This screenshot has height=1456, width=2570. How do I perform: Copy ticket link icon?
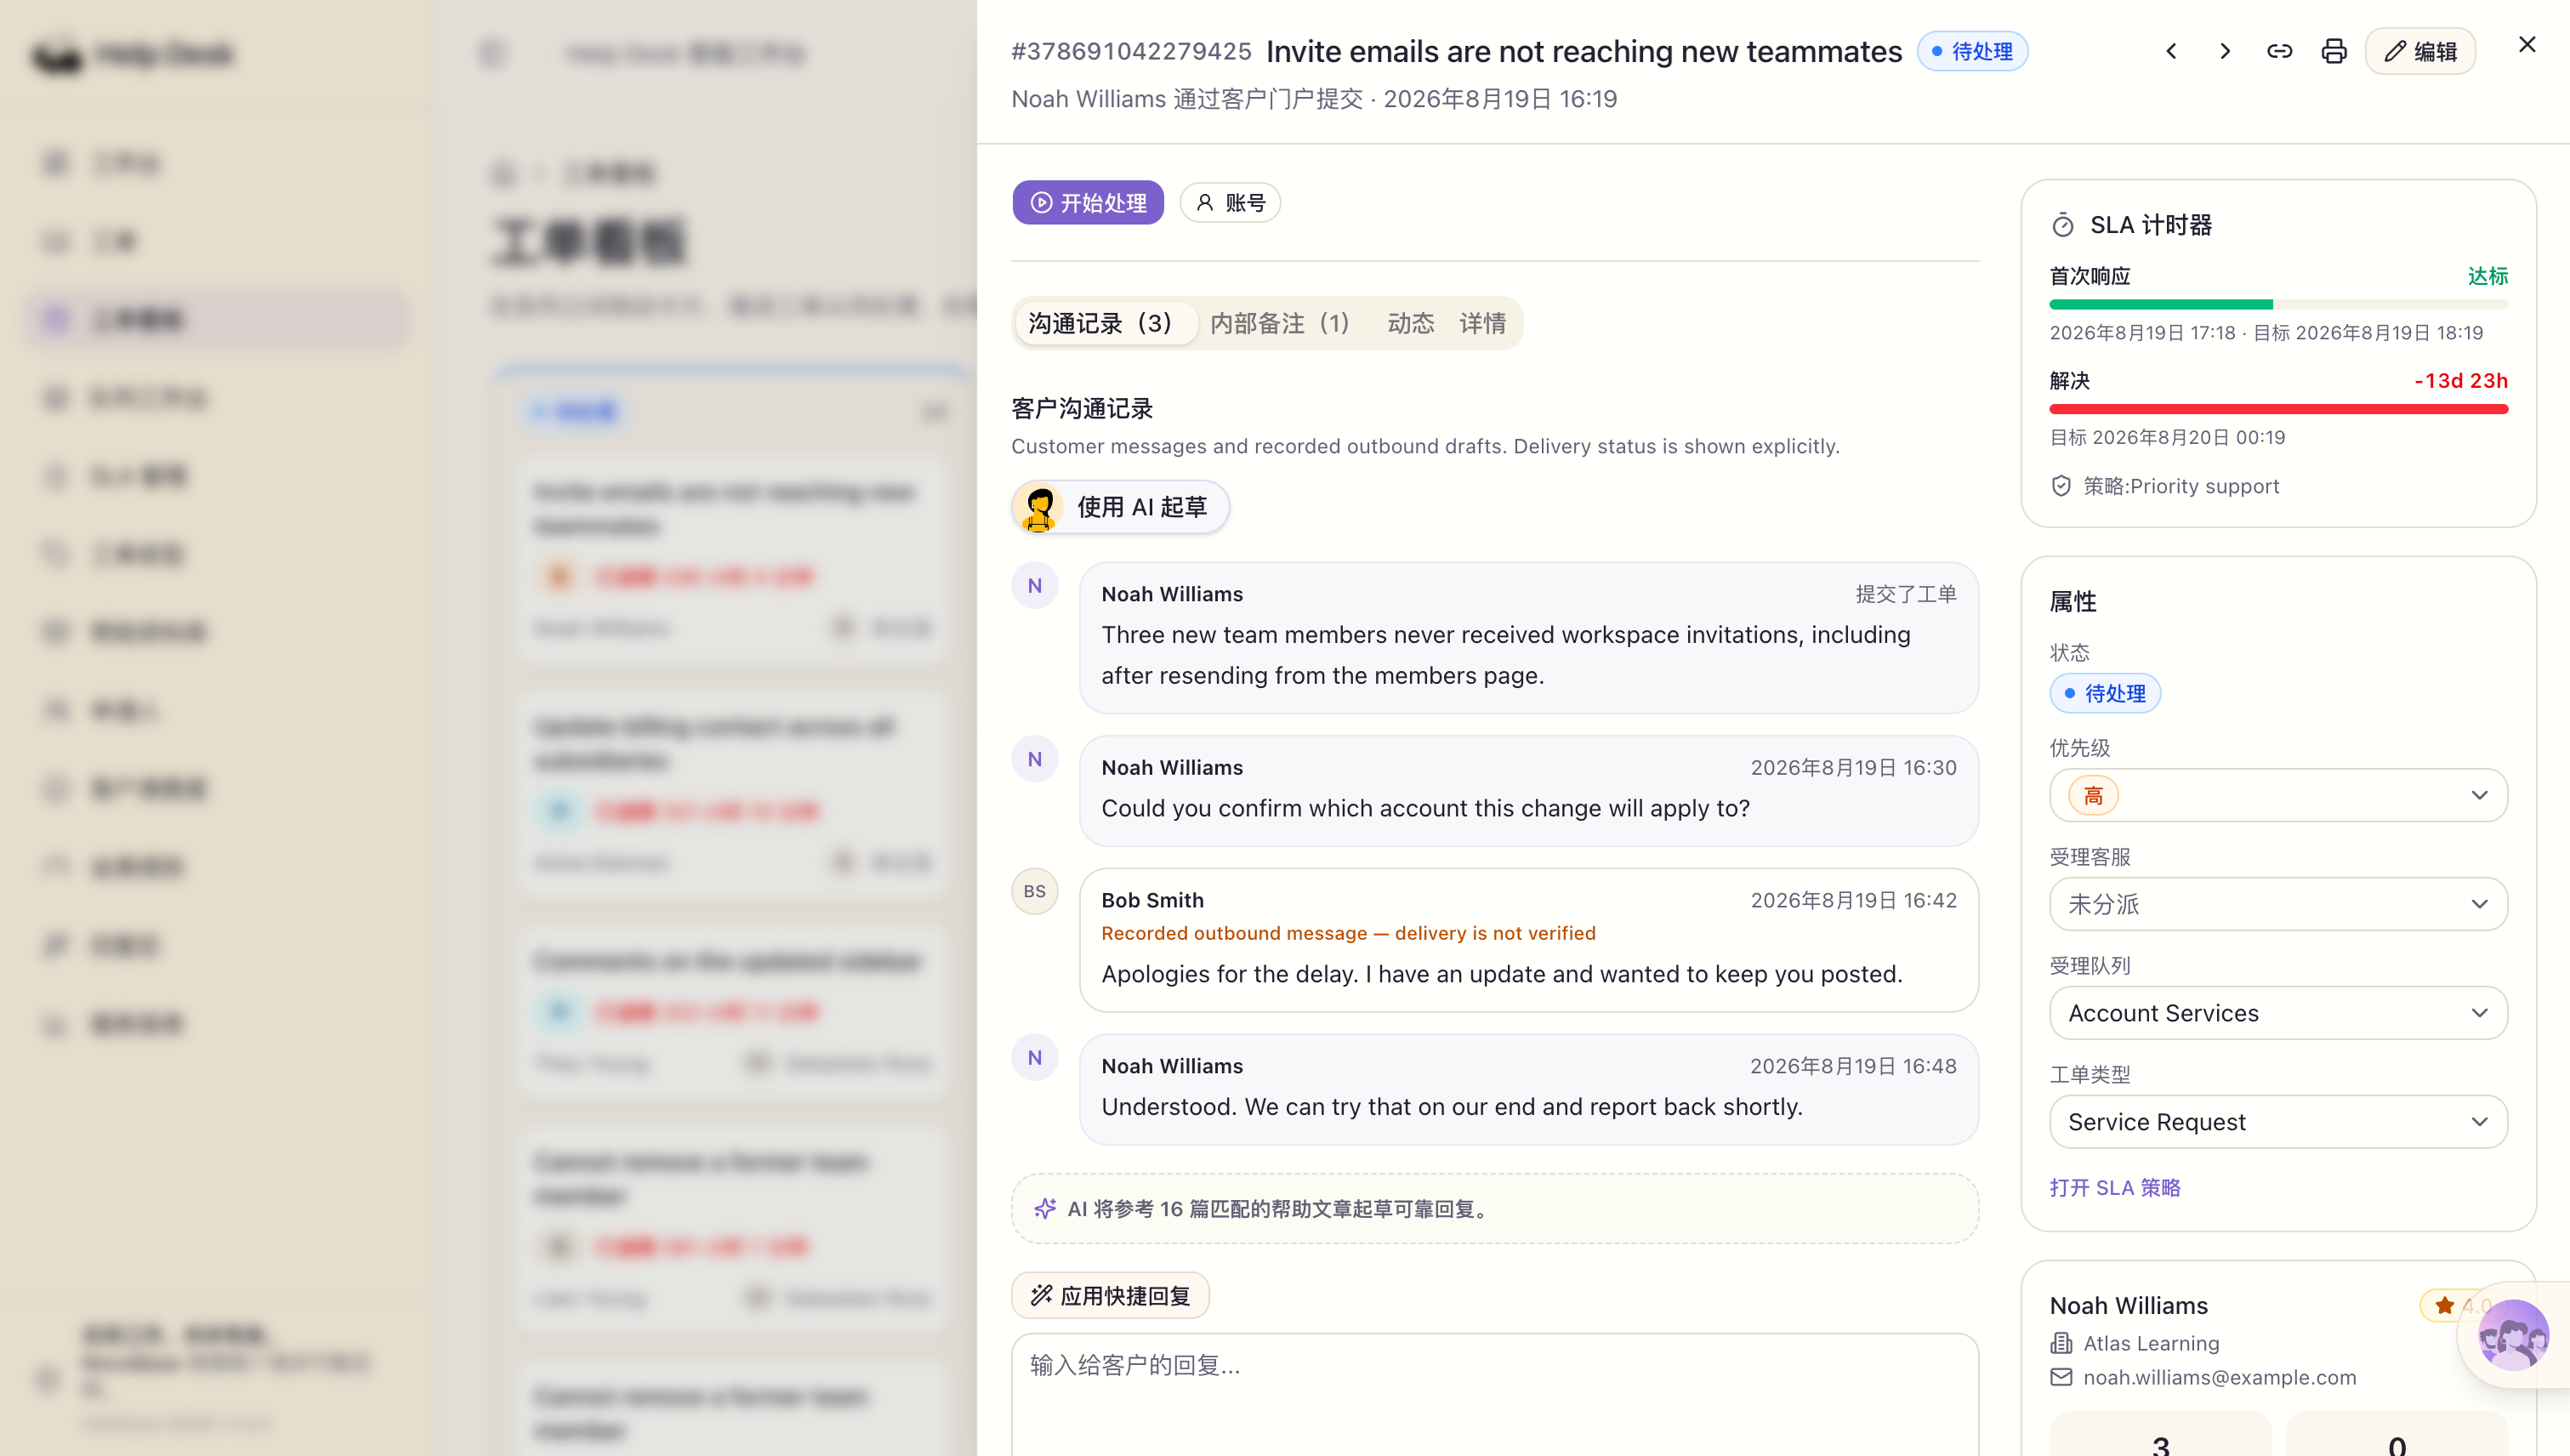tap(2279, 51)
